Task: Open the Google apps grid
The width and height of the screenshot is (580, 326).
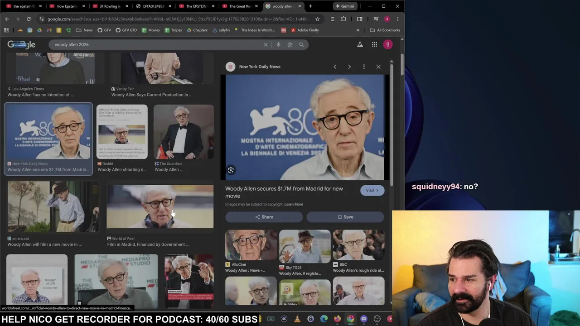Action: pos(374,44)
